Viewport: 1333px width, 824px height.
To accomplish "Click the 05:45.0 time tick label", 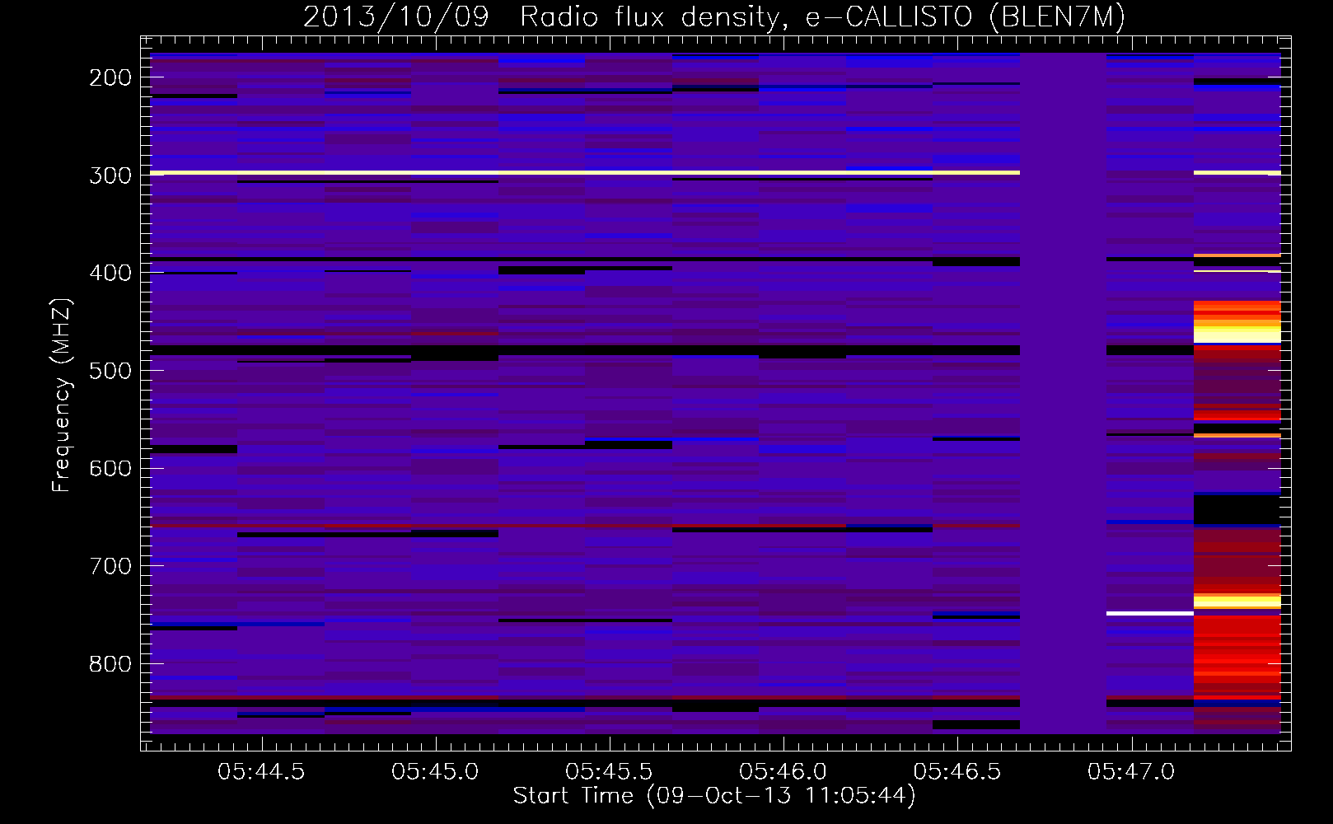I will 435,771.
